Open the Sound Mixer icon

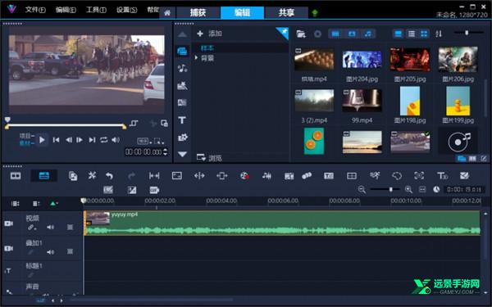click(266, 176)
